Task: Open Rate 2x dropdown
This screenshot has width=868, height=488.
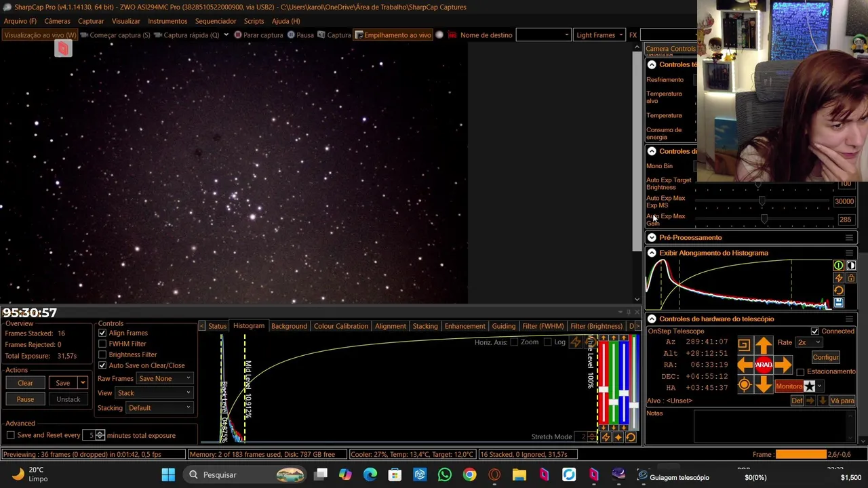Action: coord(809,342)
